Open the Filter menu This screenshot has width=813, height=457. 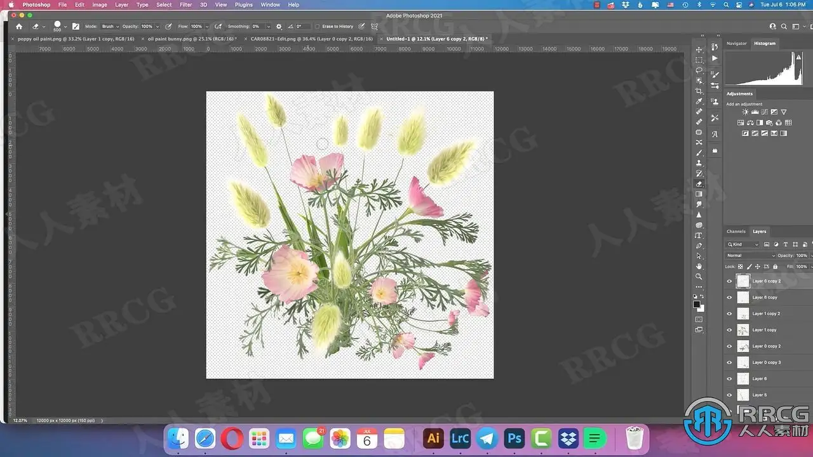[x=185, y=4]
